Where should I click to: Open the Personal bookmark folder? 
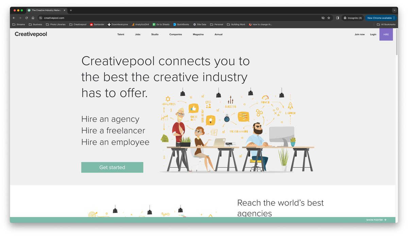217,24
